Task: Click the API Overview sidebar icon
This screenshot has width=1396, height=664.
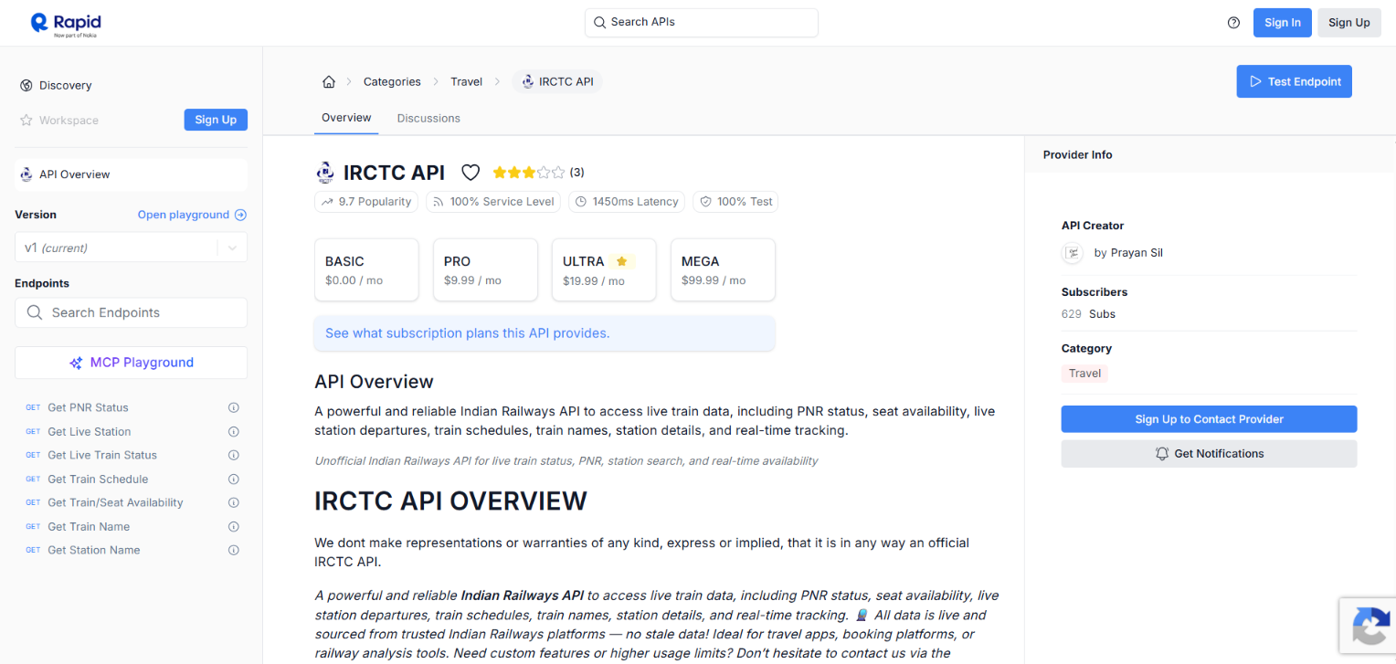Action: pyautogui.click(x=26, y=174)
